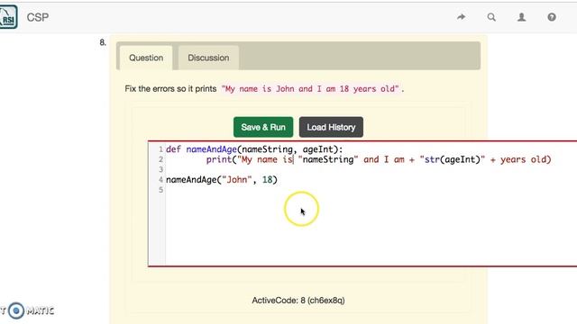
Task: Click line number 4 in the gutter
Action: pos(160,180)
